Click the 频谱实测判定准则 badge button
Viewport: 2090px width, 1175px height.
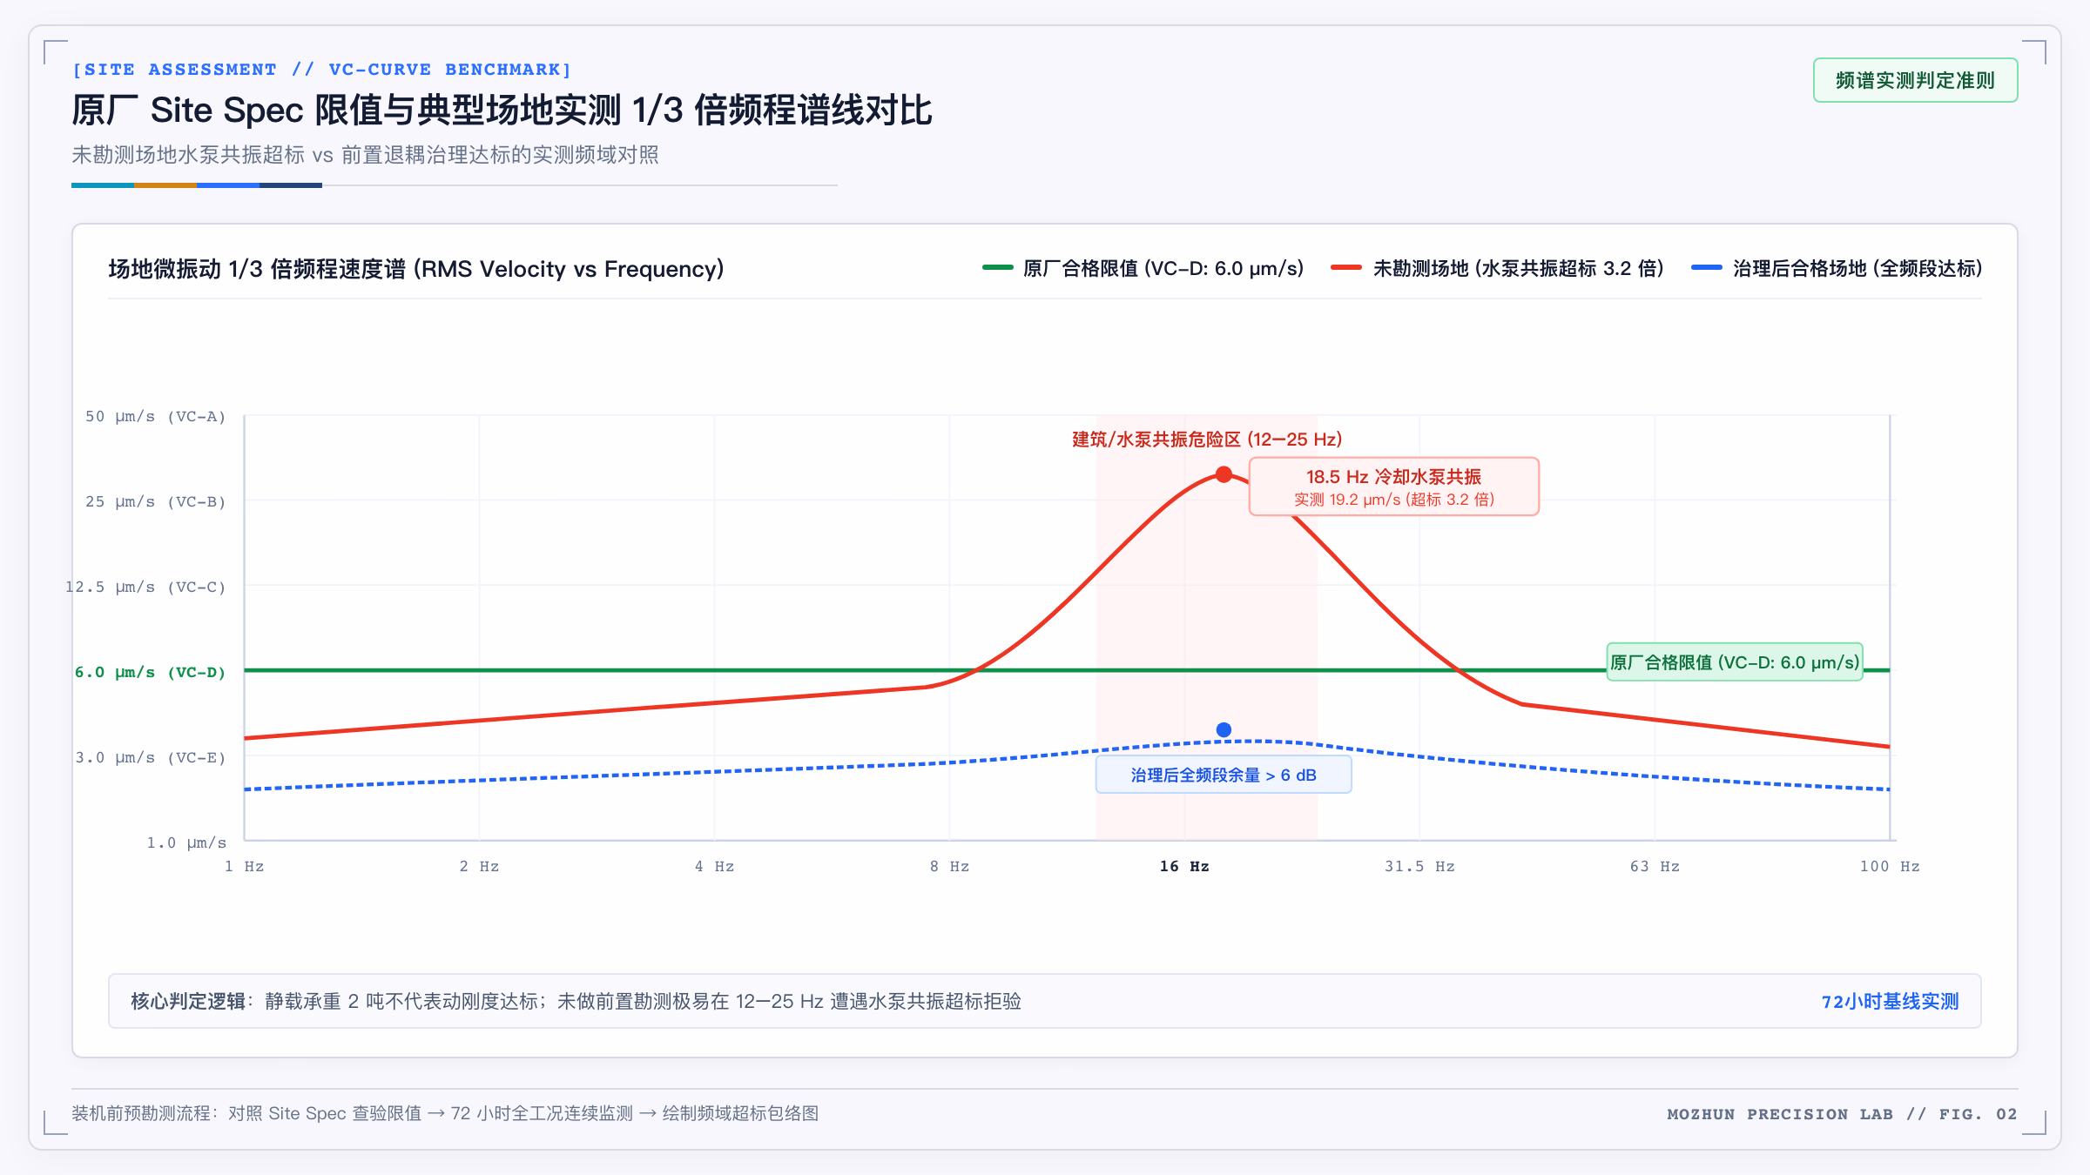click(1915, 80)
